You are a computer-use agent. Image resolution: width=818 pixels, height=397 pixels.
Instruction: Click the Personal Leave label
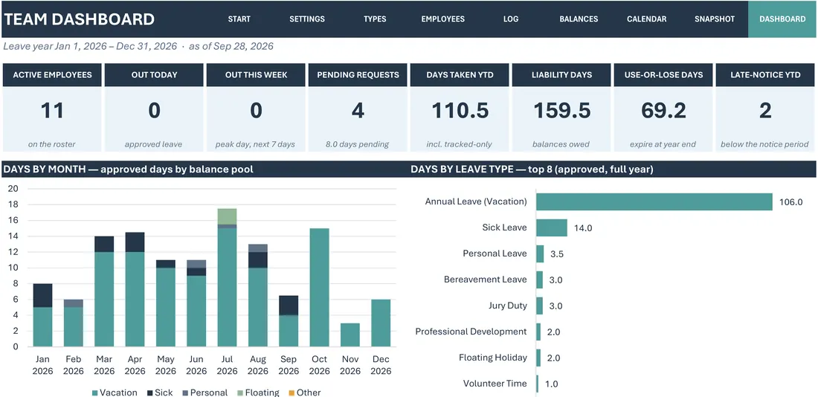click(495, 254)
